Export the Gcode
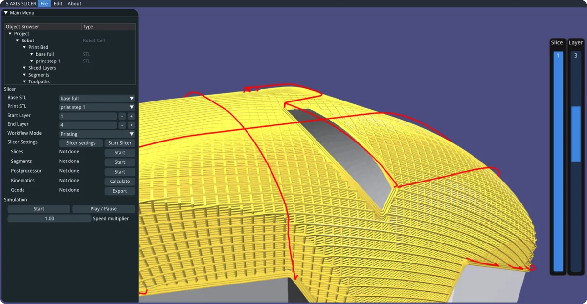 coord(120,191)
